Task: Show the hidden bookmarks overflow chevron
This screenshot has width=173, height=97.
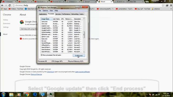Action: click(x=171, y=9)
